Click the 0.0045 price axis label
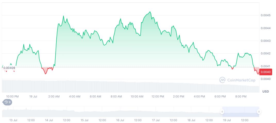Screen dimensions: 276x123 [265, 15]
